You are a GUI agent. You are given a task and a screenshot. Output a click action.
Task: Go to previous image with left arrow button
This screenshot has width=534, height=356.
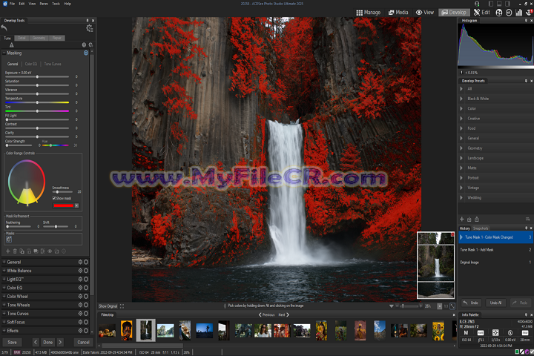tap(36, 342)
